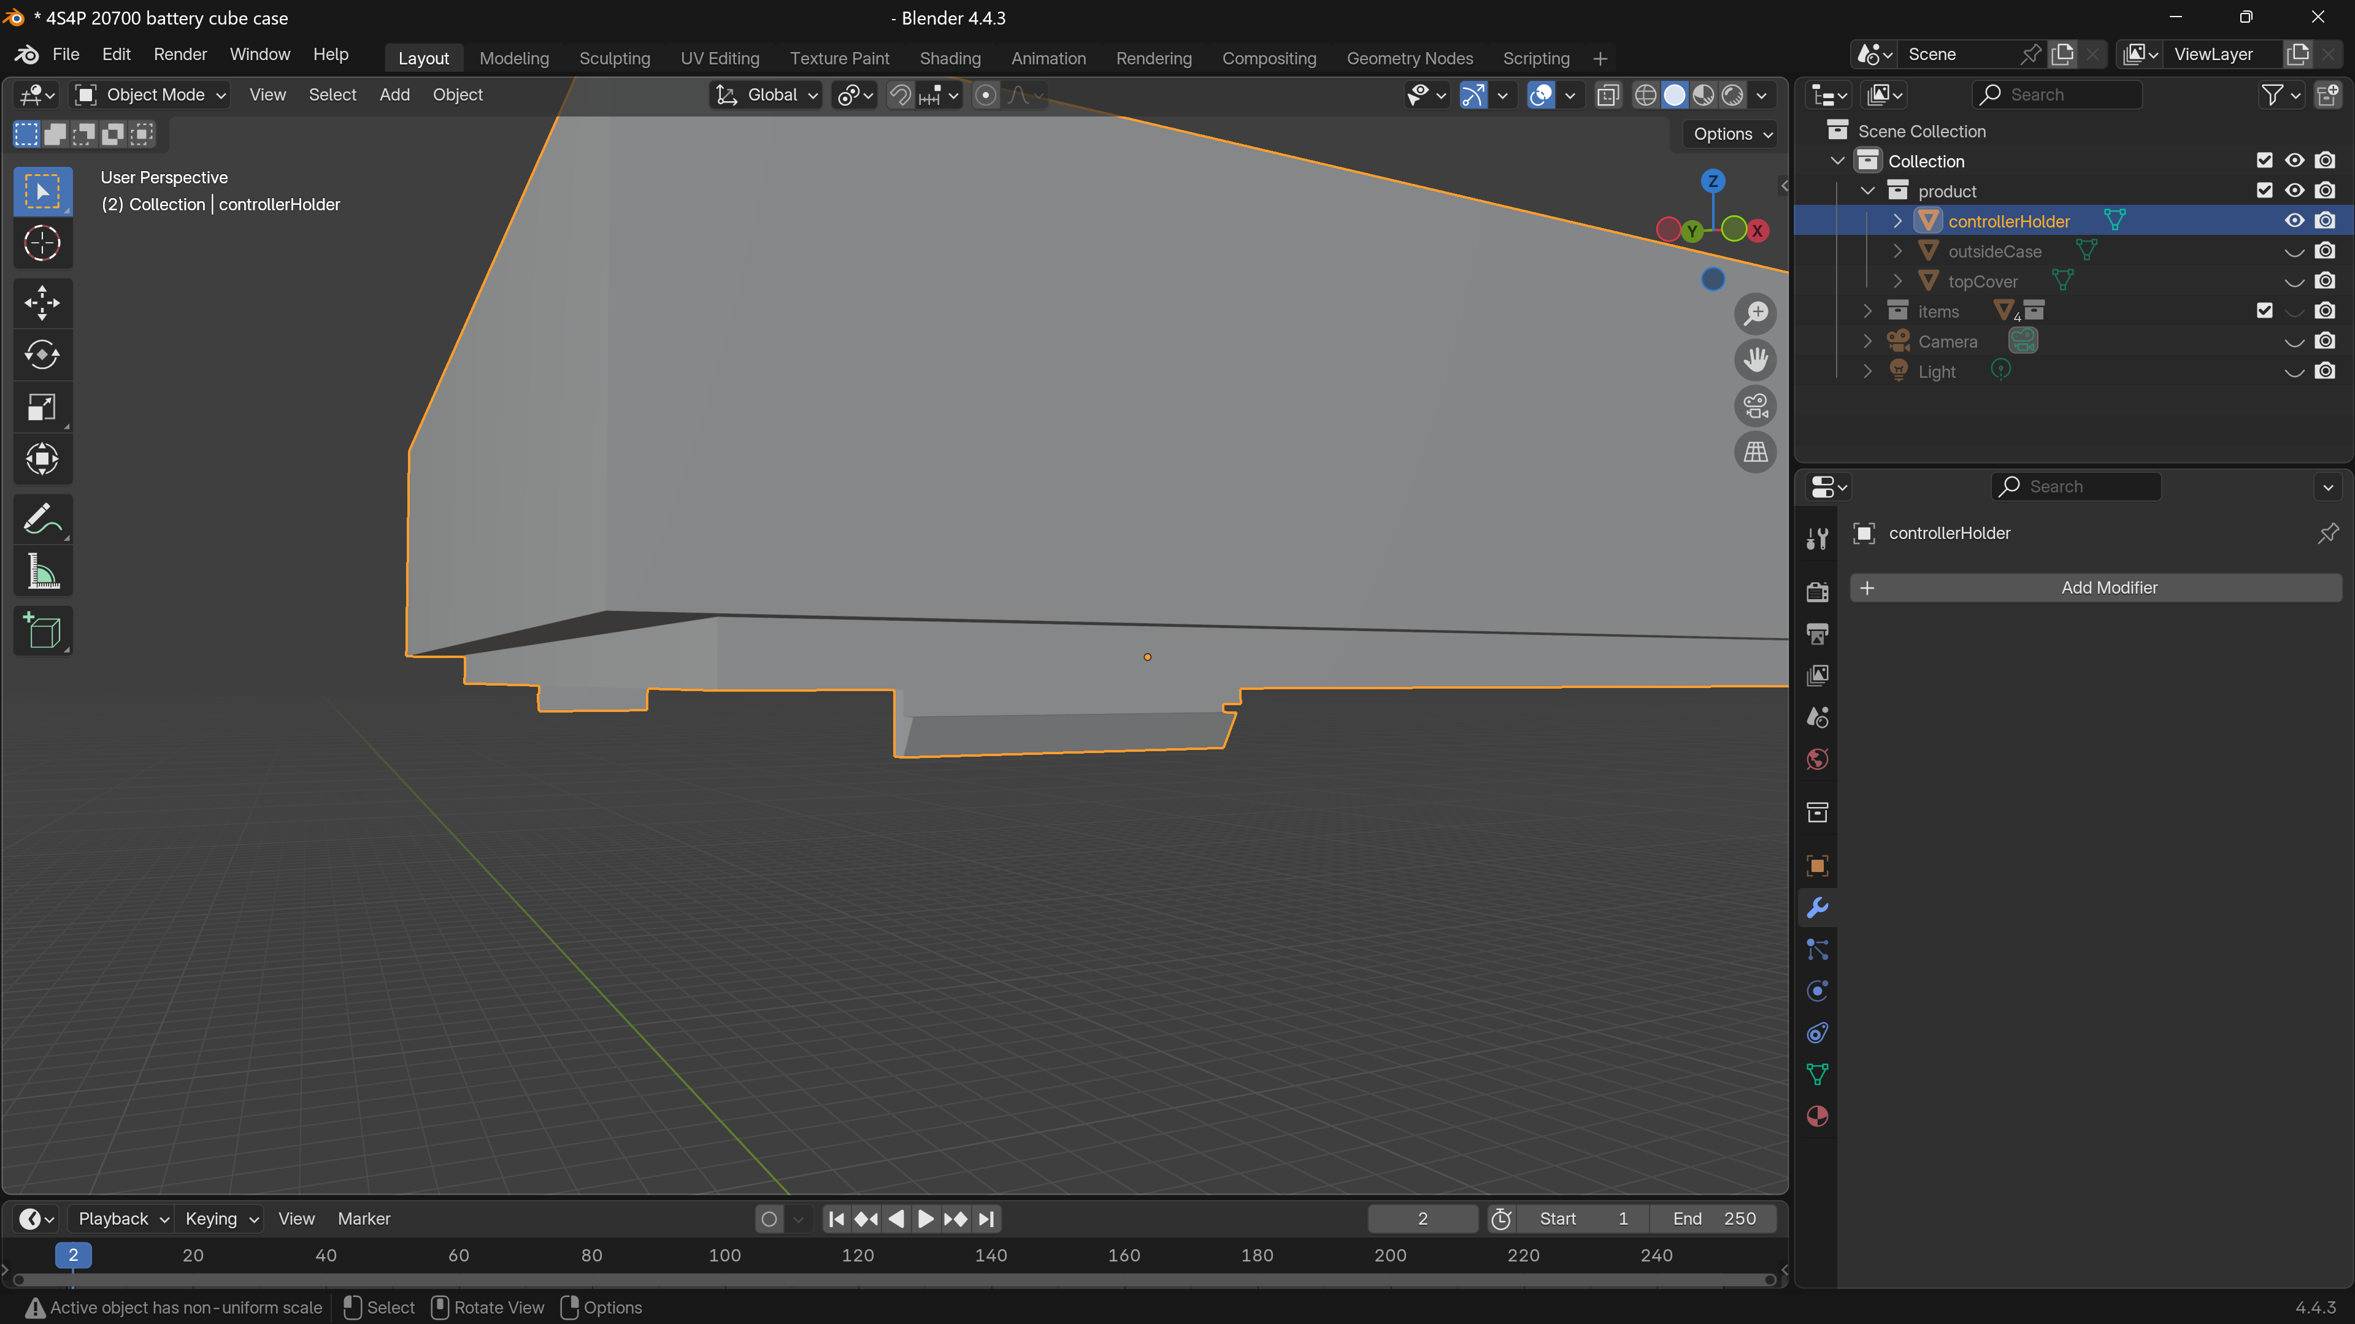Open Global transform orientation dropdown

[x=766, y=95]
